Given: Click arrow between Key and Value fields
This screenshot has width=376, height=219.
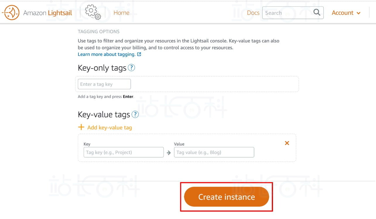Looking at the screenshot, I should click(x=169, y=153).
